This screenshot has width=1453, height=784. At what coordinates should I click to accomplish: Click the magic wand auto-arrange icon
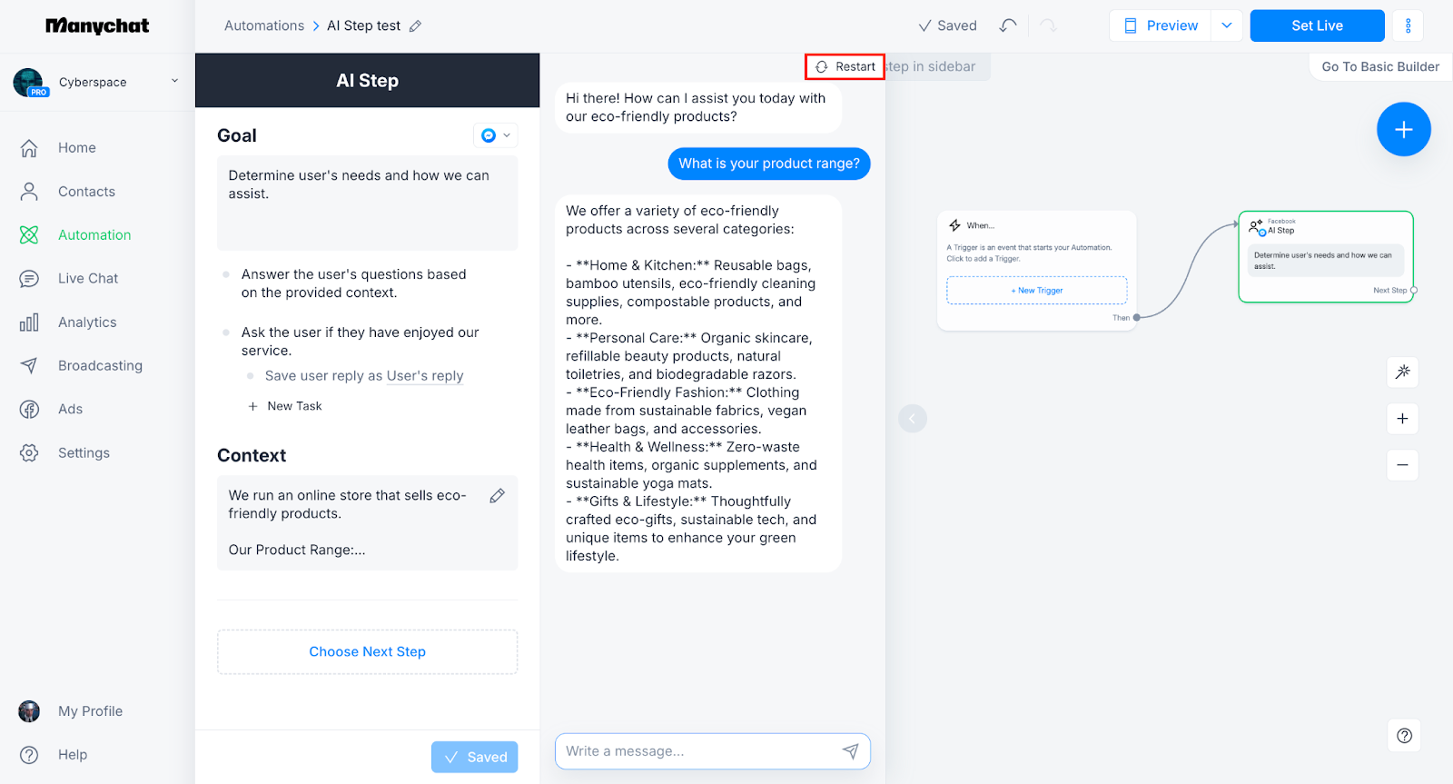[x=1402, y=372]
